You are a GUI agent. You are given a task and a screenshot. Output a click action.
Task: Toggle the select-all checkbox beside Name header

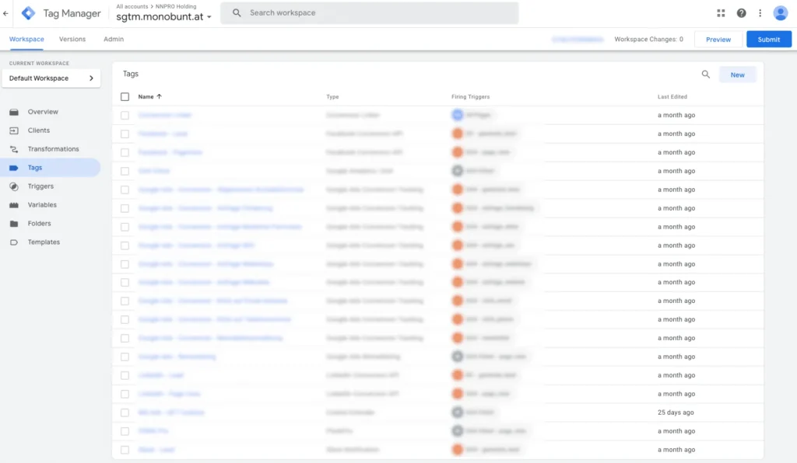coord(125,97)
